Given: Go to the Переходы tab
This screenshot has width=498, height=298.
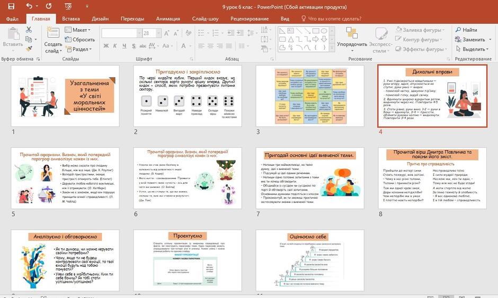Looking at the screenshot, I should [132, 19].
